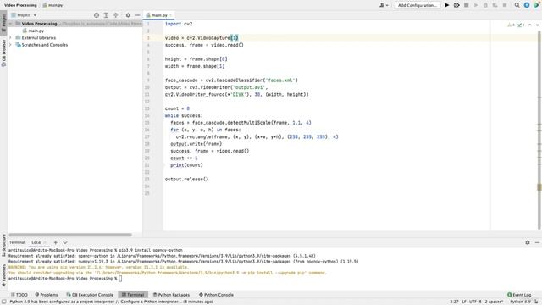Image resolution: width=542 pixels, height=305 pixels.
Task: Open Python Packages tool window
Action: 171,295
